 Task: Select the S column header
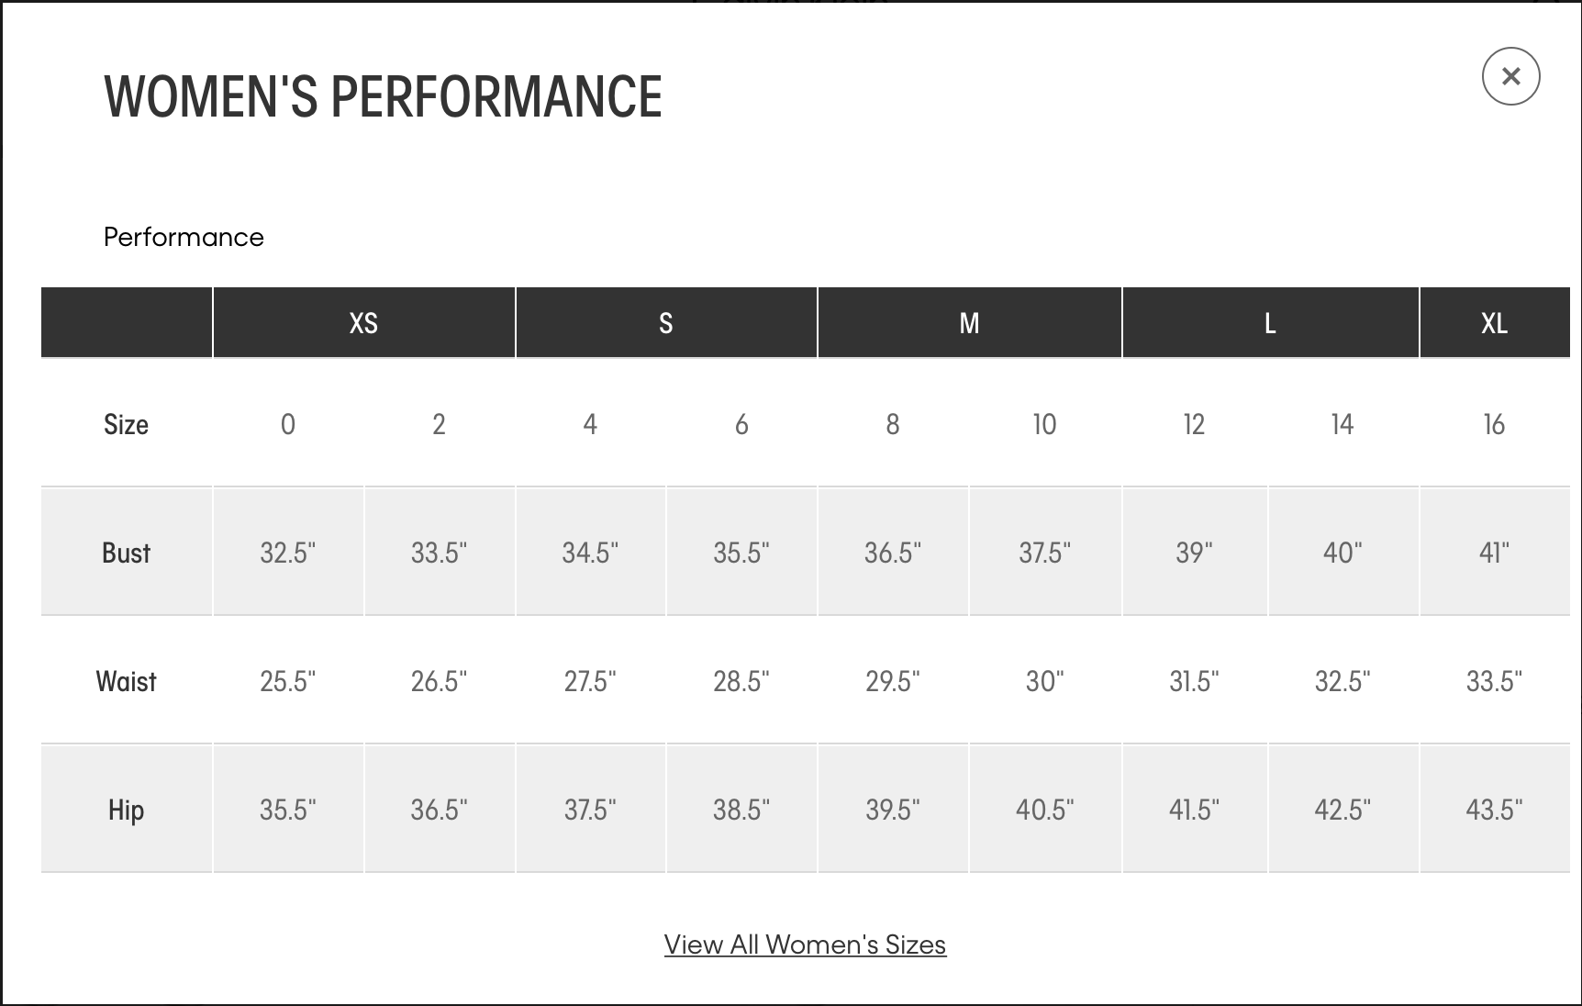point(666,322)
